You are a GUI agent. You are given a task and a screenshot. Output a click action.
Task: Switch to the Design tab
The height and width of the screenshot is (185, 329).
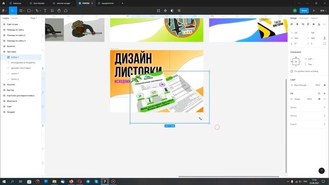tap(294, 18)
